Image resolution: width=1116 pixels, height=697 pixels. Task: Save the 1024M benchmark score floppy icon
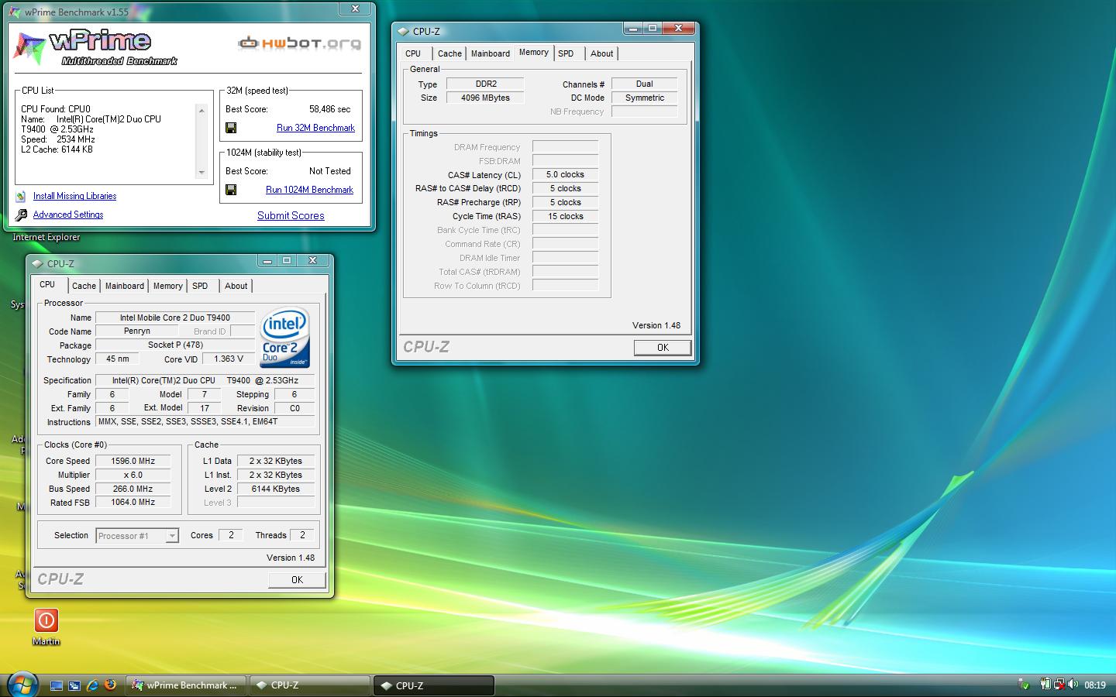point(230,190)
